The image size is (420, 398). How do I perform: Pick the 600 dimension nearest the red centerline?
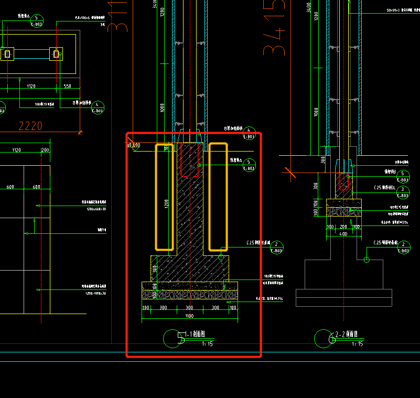[x=36, y=187]
